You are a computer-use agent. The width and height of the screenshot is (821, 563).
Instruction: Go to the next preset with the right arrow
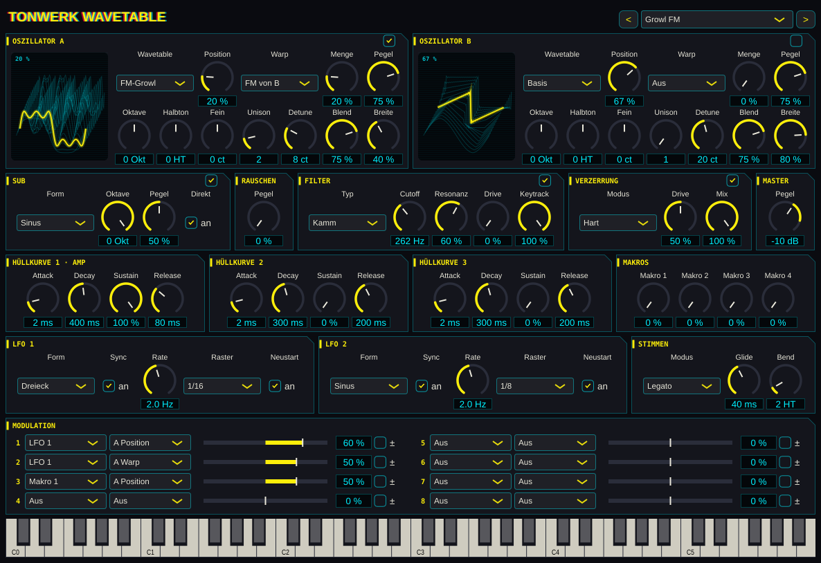tap(805, 19)
